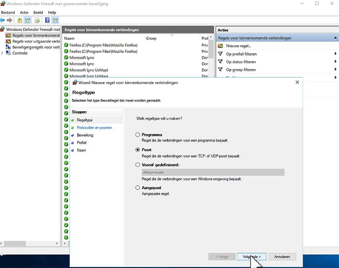Click the tree pane scroll right arrow
The image size is (339, 268).
coord(57,244)
